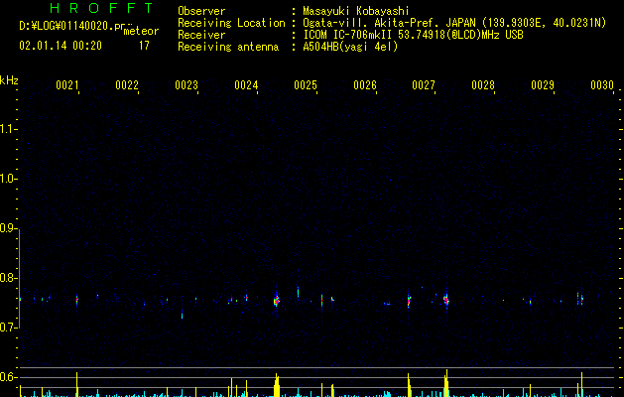Click the gray frequency range bracket between 0.7 and 0.9
Screen dimensions: 624x397
coord(19,278)
